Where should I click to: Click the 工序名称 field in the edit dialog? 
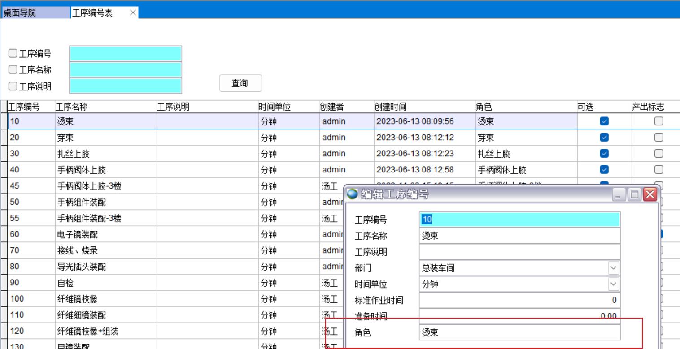tap(519, 236)
